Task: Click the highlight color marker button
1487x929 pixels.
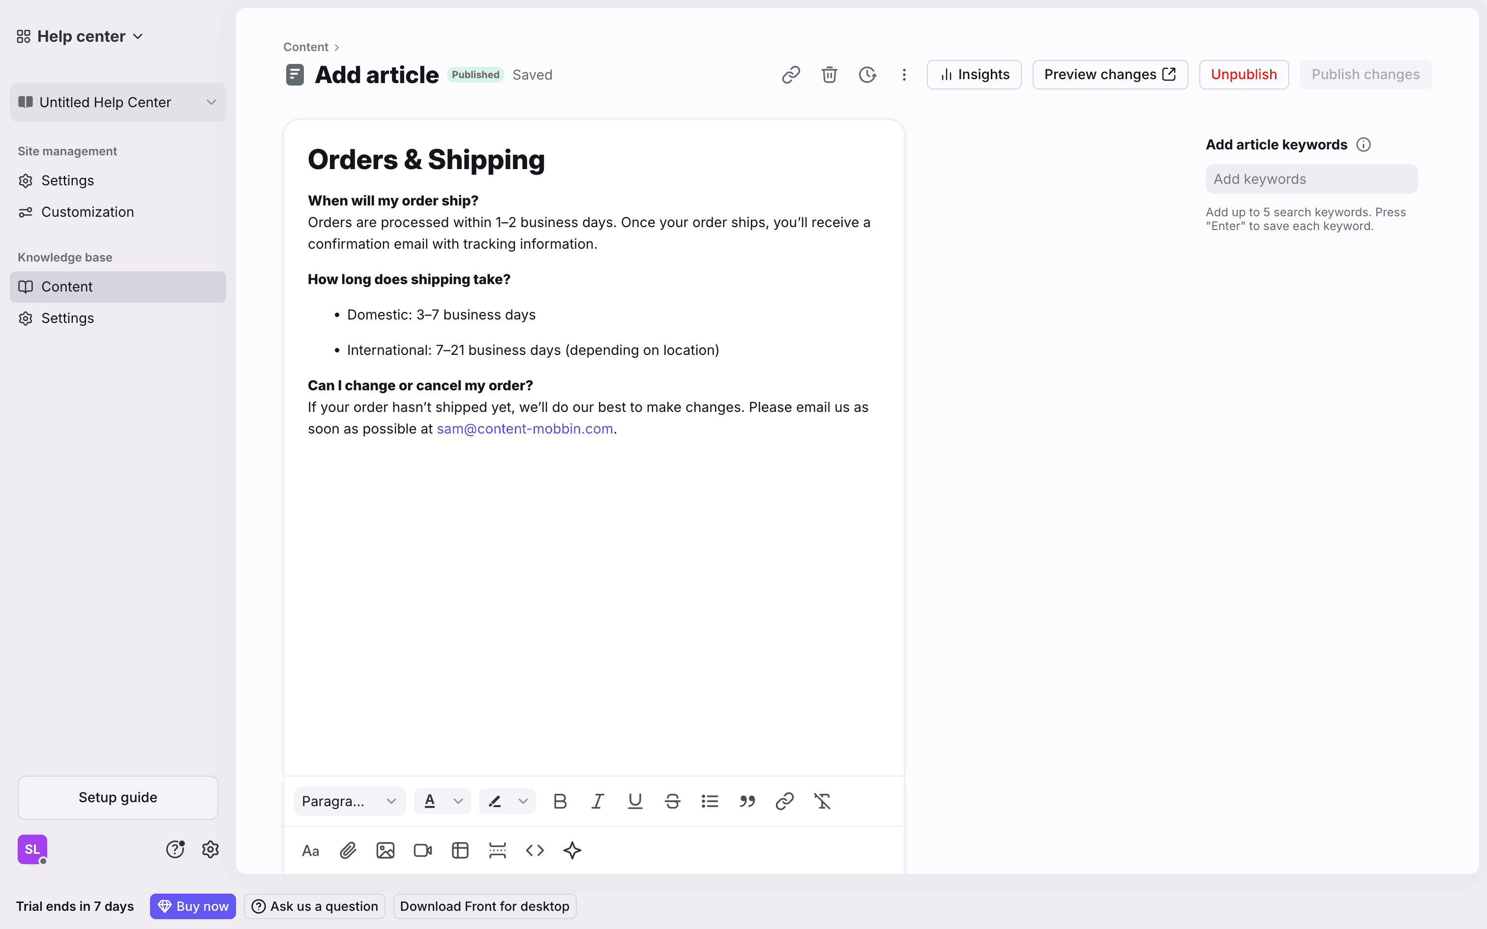Action: click(x=495, y=801)
